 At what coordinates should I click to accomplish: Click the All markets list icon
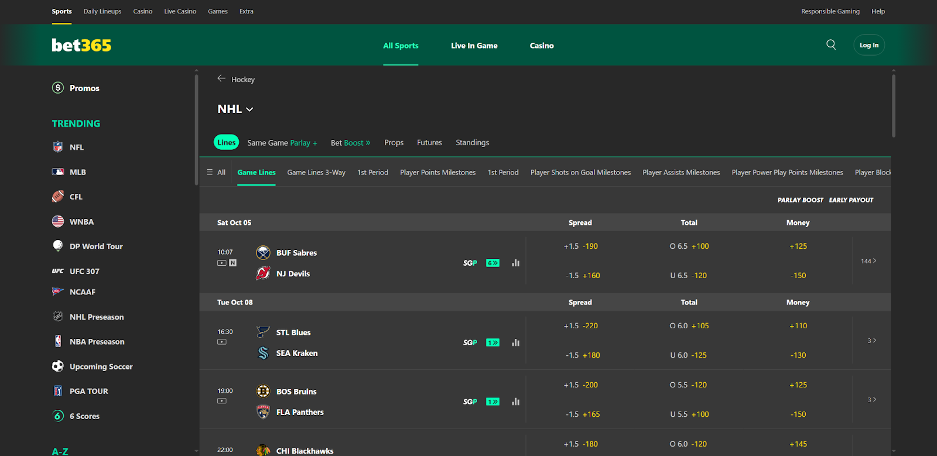coord(210,172)
